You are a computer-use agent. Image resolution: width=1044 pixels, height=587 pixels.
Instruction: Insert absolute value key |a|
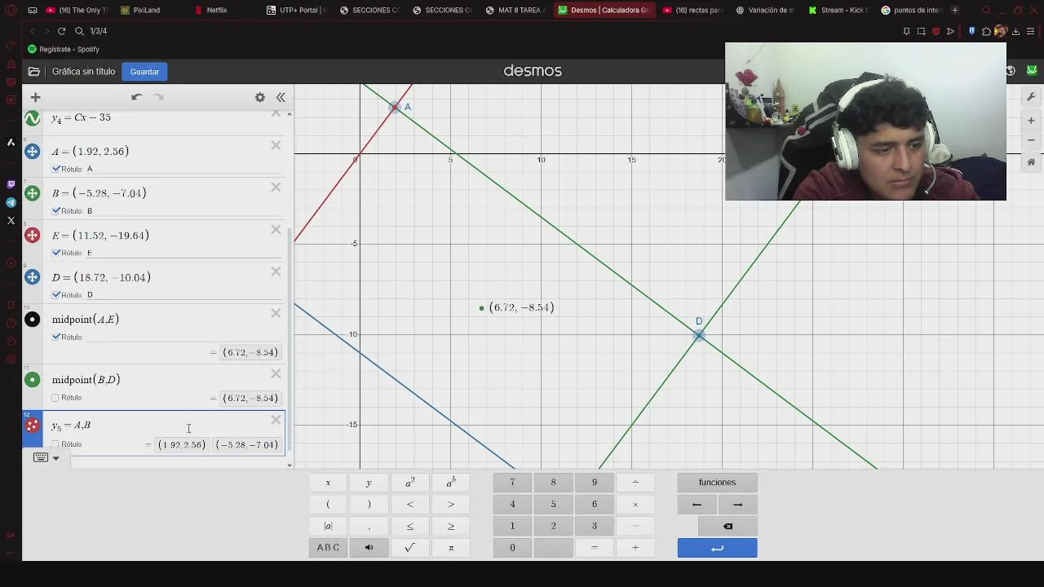[x=328, y=527]
